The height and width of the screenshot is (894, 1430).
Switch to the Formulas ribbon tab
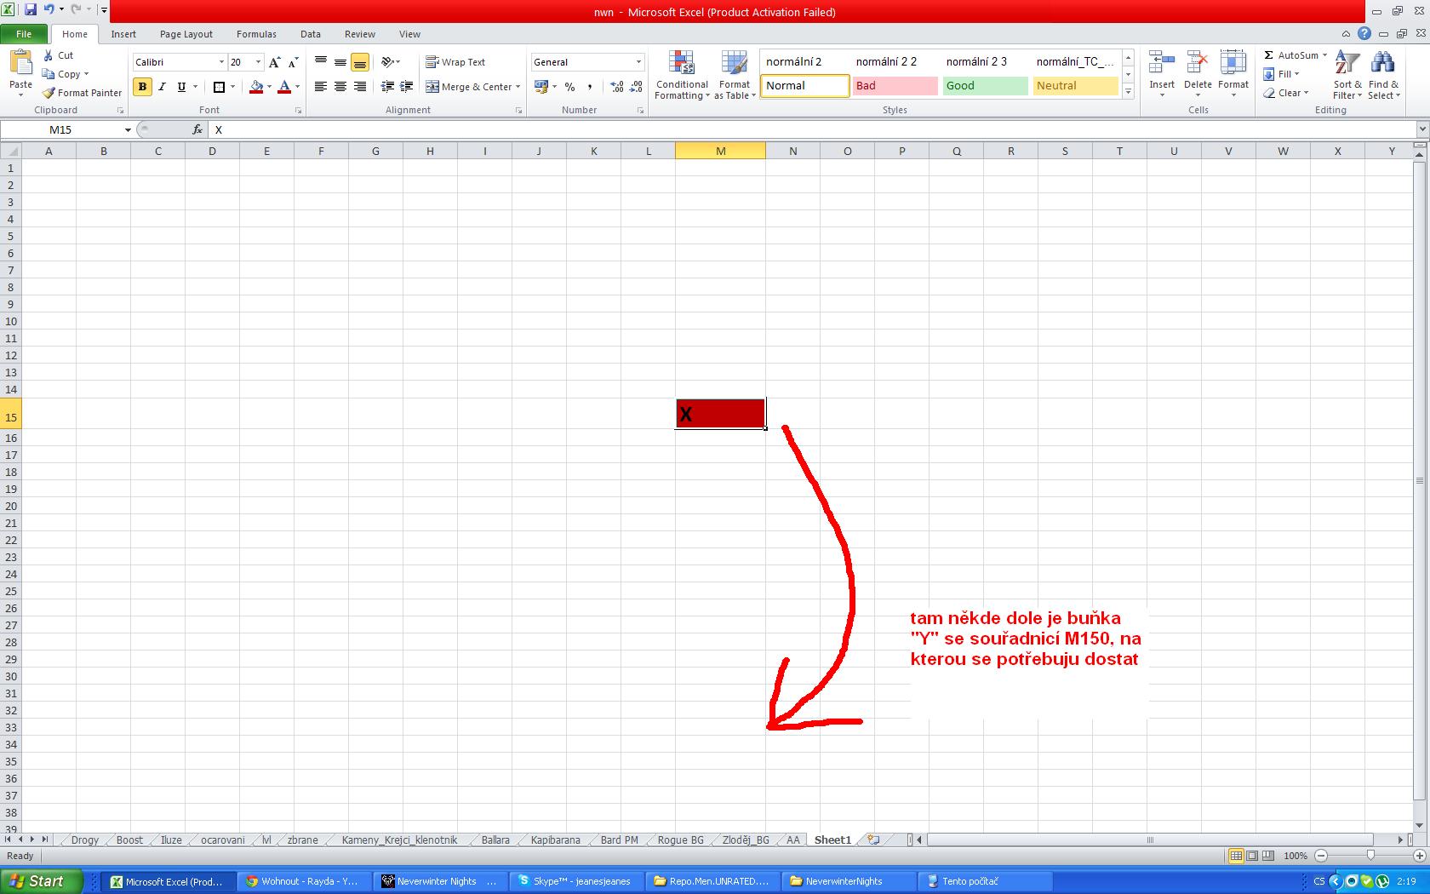(x=256, y=34)
